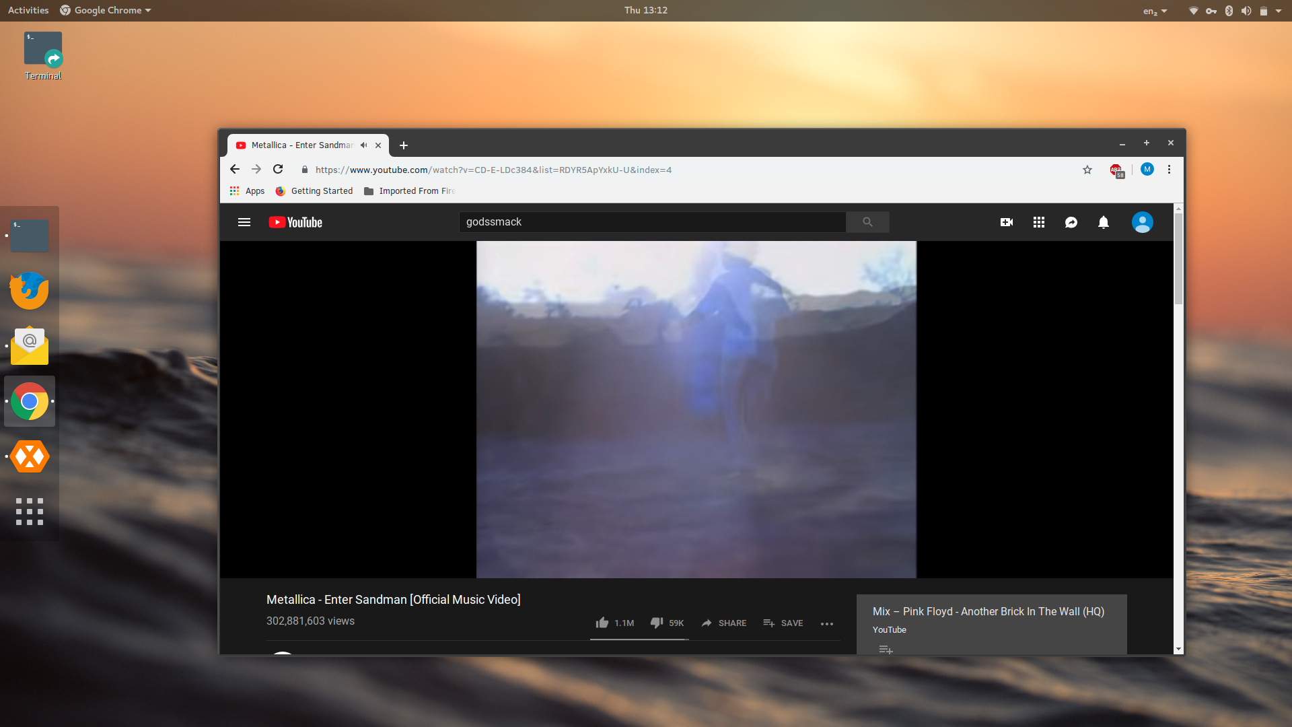Close the Metallica - Enter Sandman tab

coord(378,145)
